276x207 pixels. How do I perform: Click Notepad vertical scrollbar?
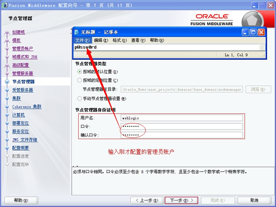[x=262, y=47]
